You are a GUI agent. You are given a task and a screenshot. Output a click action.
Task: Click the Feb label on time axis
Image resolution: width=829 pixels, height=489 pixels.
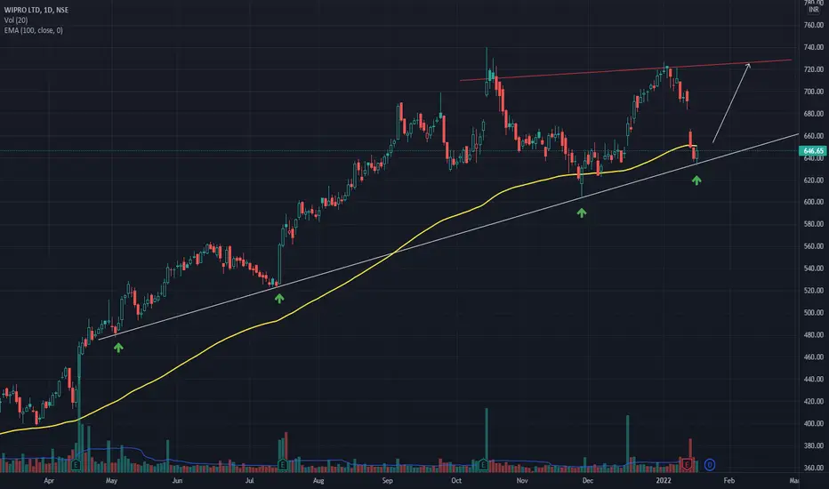click(x=729, y=480)
